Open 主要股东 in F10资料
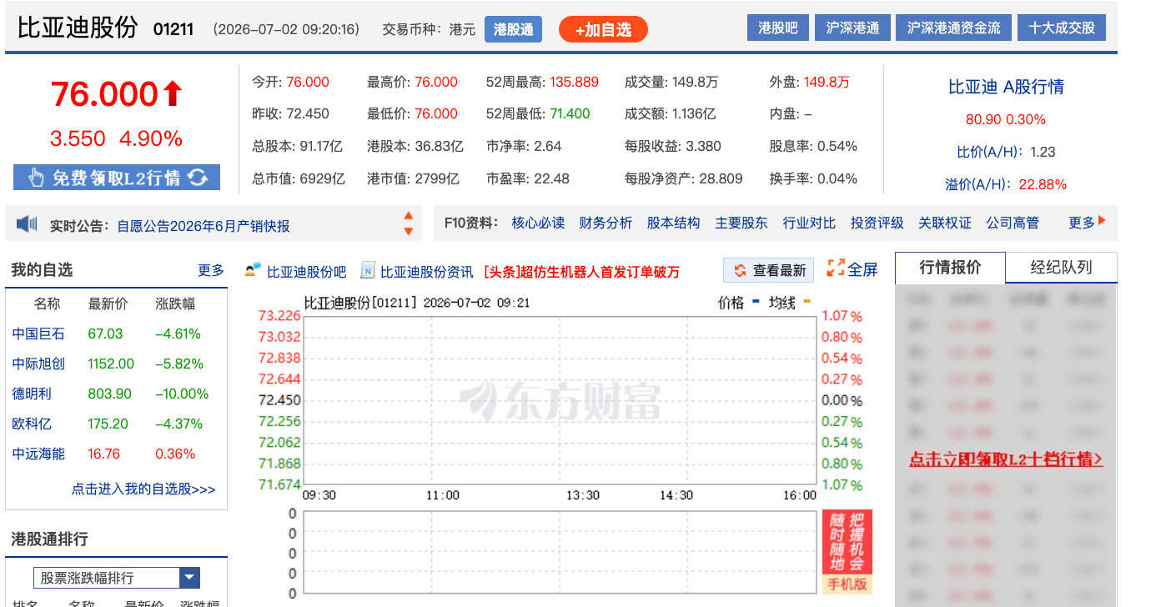The image size is (1166, 607). tap(741, 223)
